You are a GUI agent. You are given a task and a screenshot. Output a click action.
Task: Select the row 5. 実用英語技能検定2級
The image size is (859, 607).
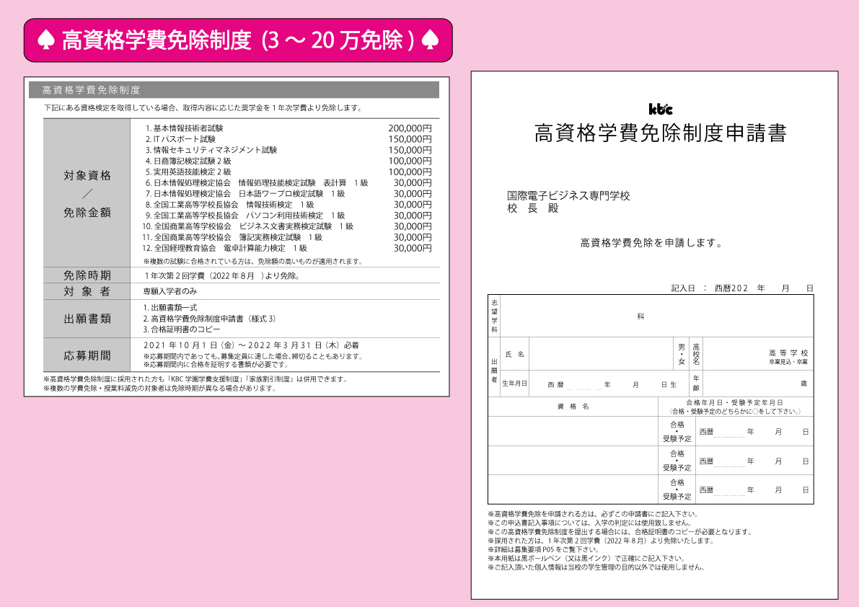point(288,172)
